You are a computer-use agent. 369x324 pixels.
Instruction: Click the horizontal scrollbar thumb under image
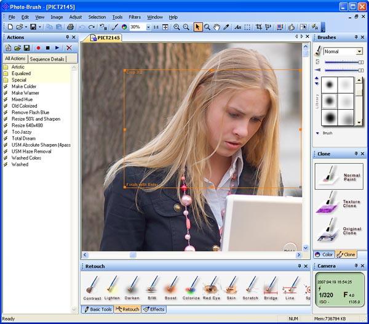(x=133, y=255)
